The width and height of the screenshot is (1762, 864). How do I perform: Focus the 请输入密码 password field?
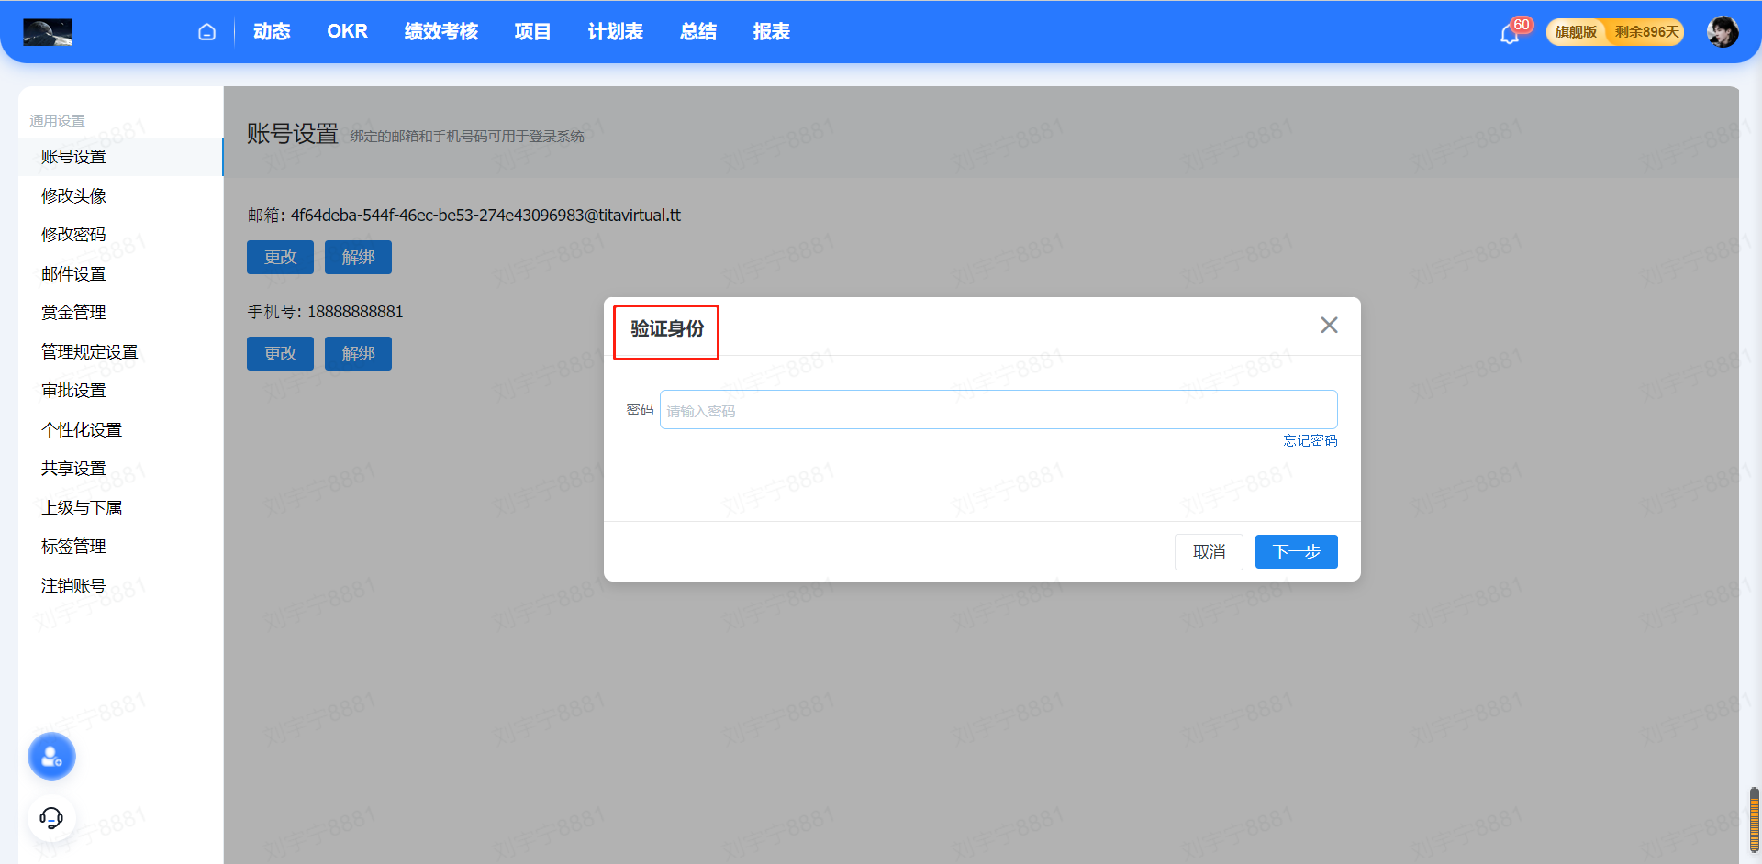coord(998,410)
